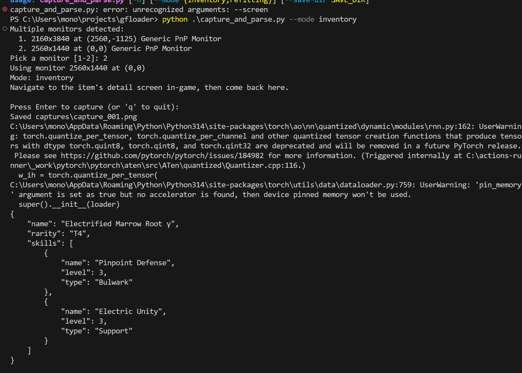Click the gray circle decoration beside "Multiple monitors detected"
This screenshot has height=373, width=522.
click(5, 29)
